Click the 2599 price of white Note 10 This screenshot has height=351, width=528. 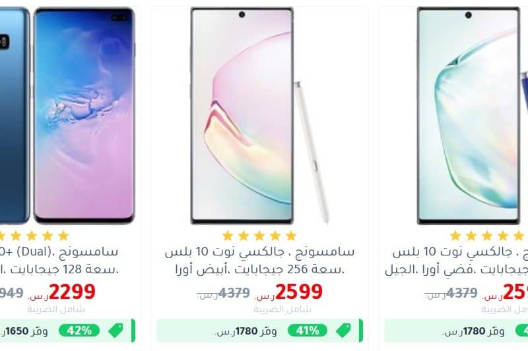coord(299,292)
